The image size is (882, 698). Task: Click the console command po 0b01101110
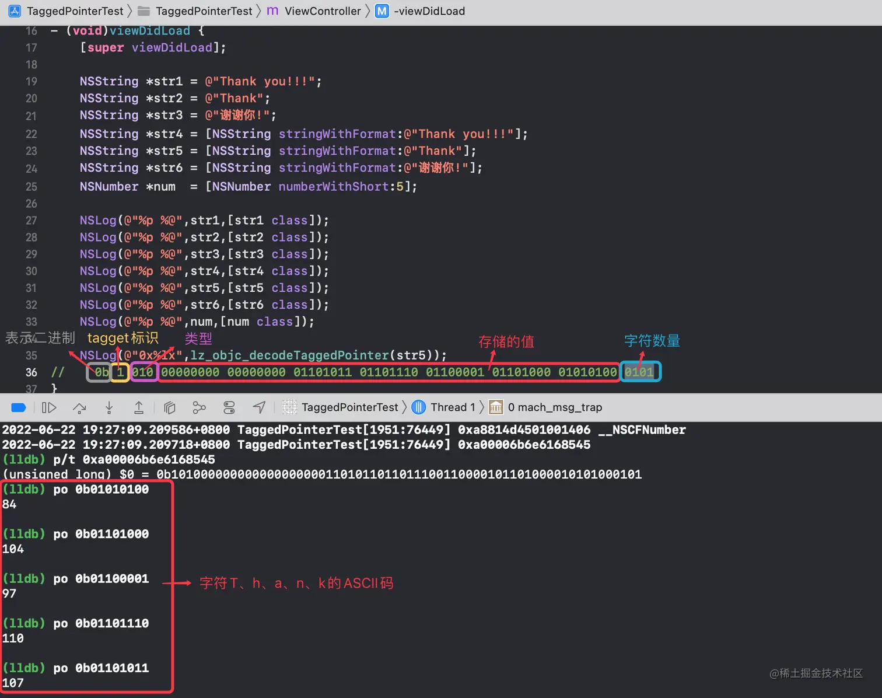[101, 623]
